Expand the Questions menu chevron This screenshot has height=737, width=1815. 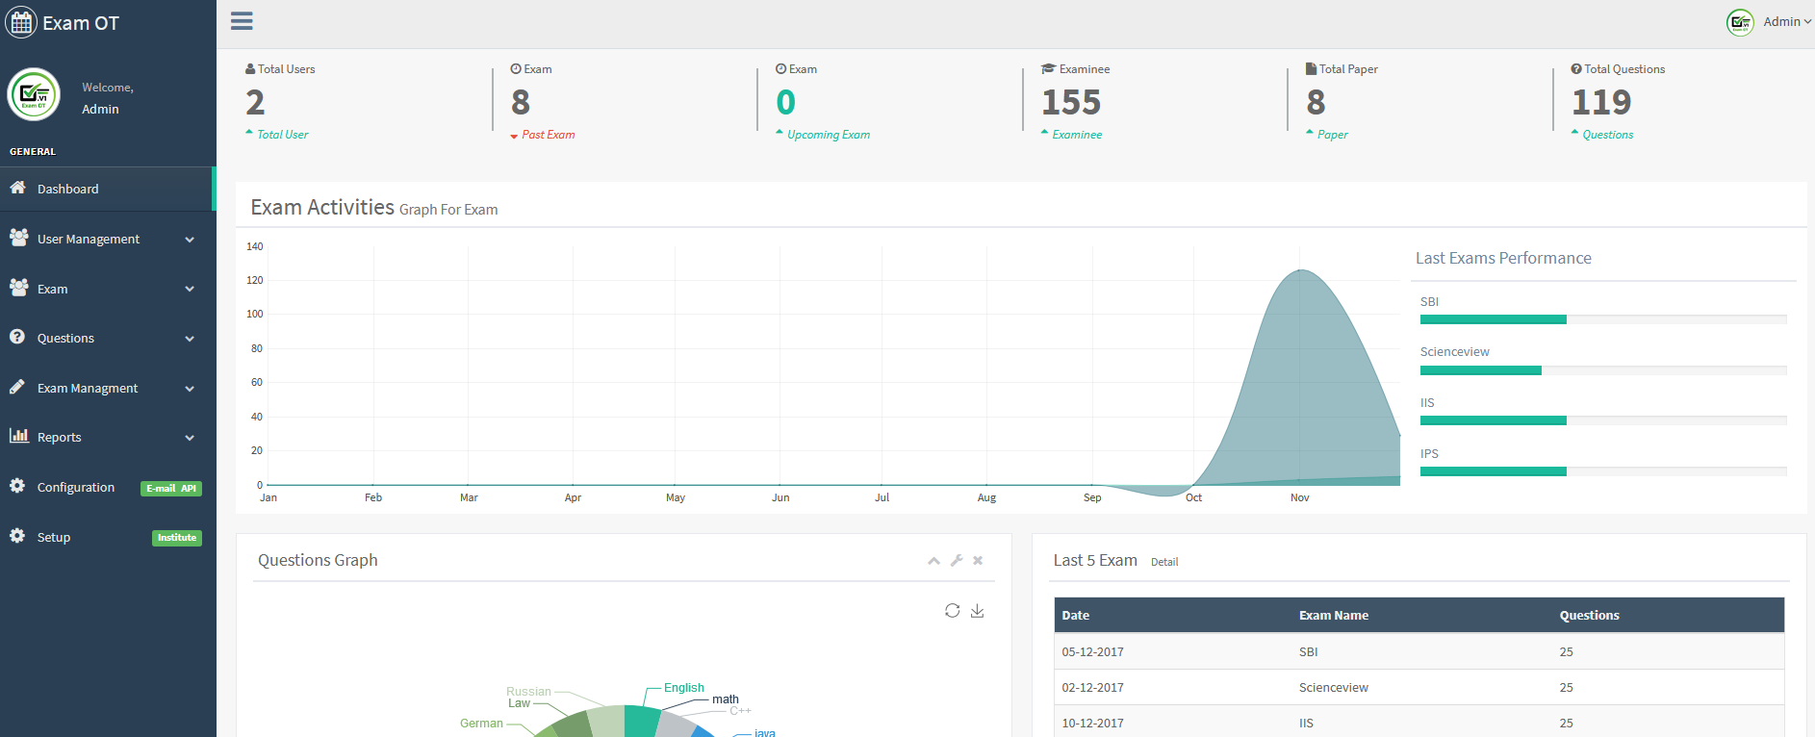point(190,339)
